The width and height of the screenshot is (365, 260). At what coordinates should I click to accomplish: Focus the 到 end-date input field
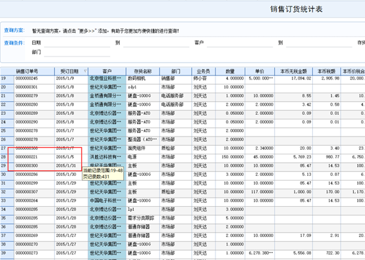pos(156,43)
